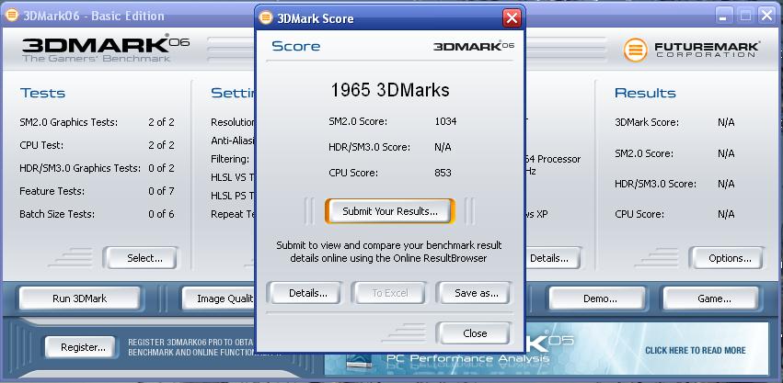783x383 pixels.
Task: Open Details in the Score dialog
Action: point(307,293)
